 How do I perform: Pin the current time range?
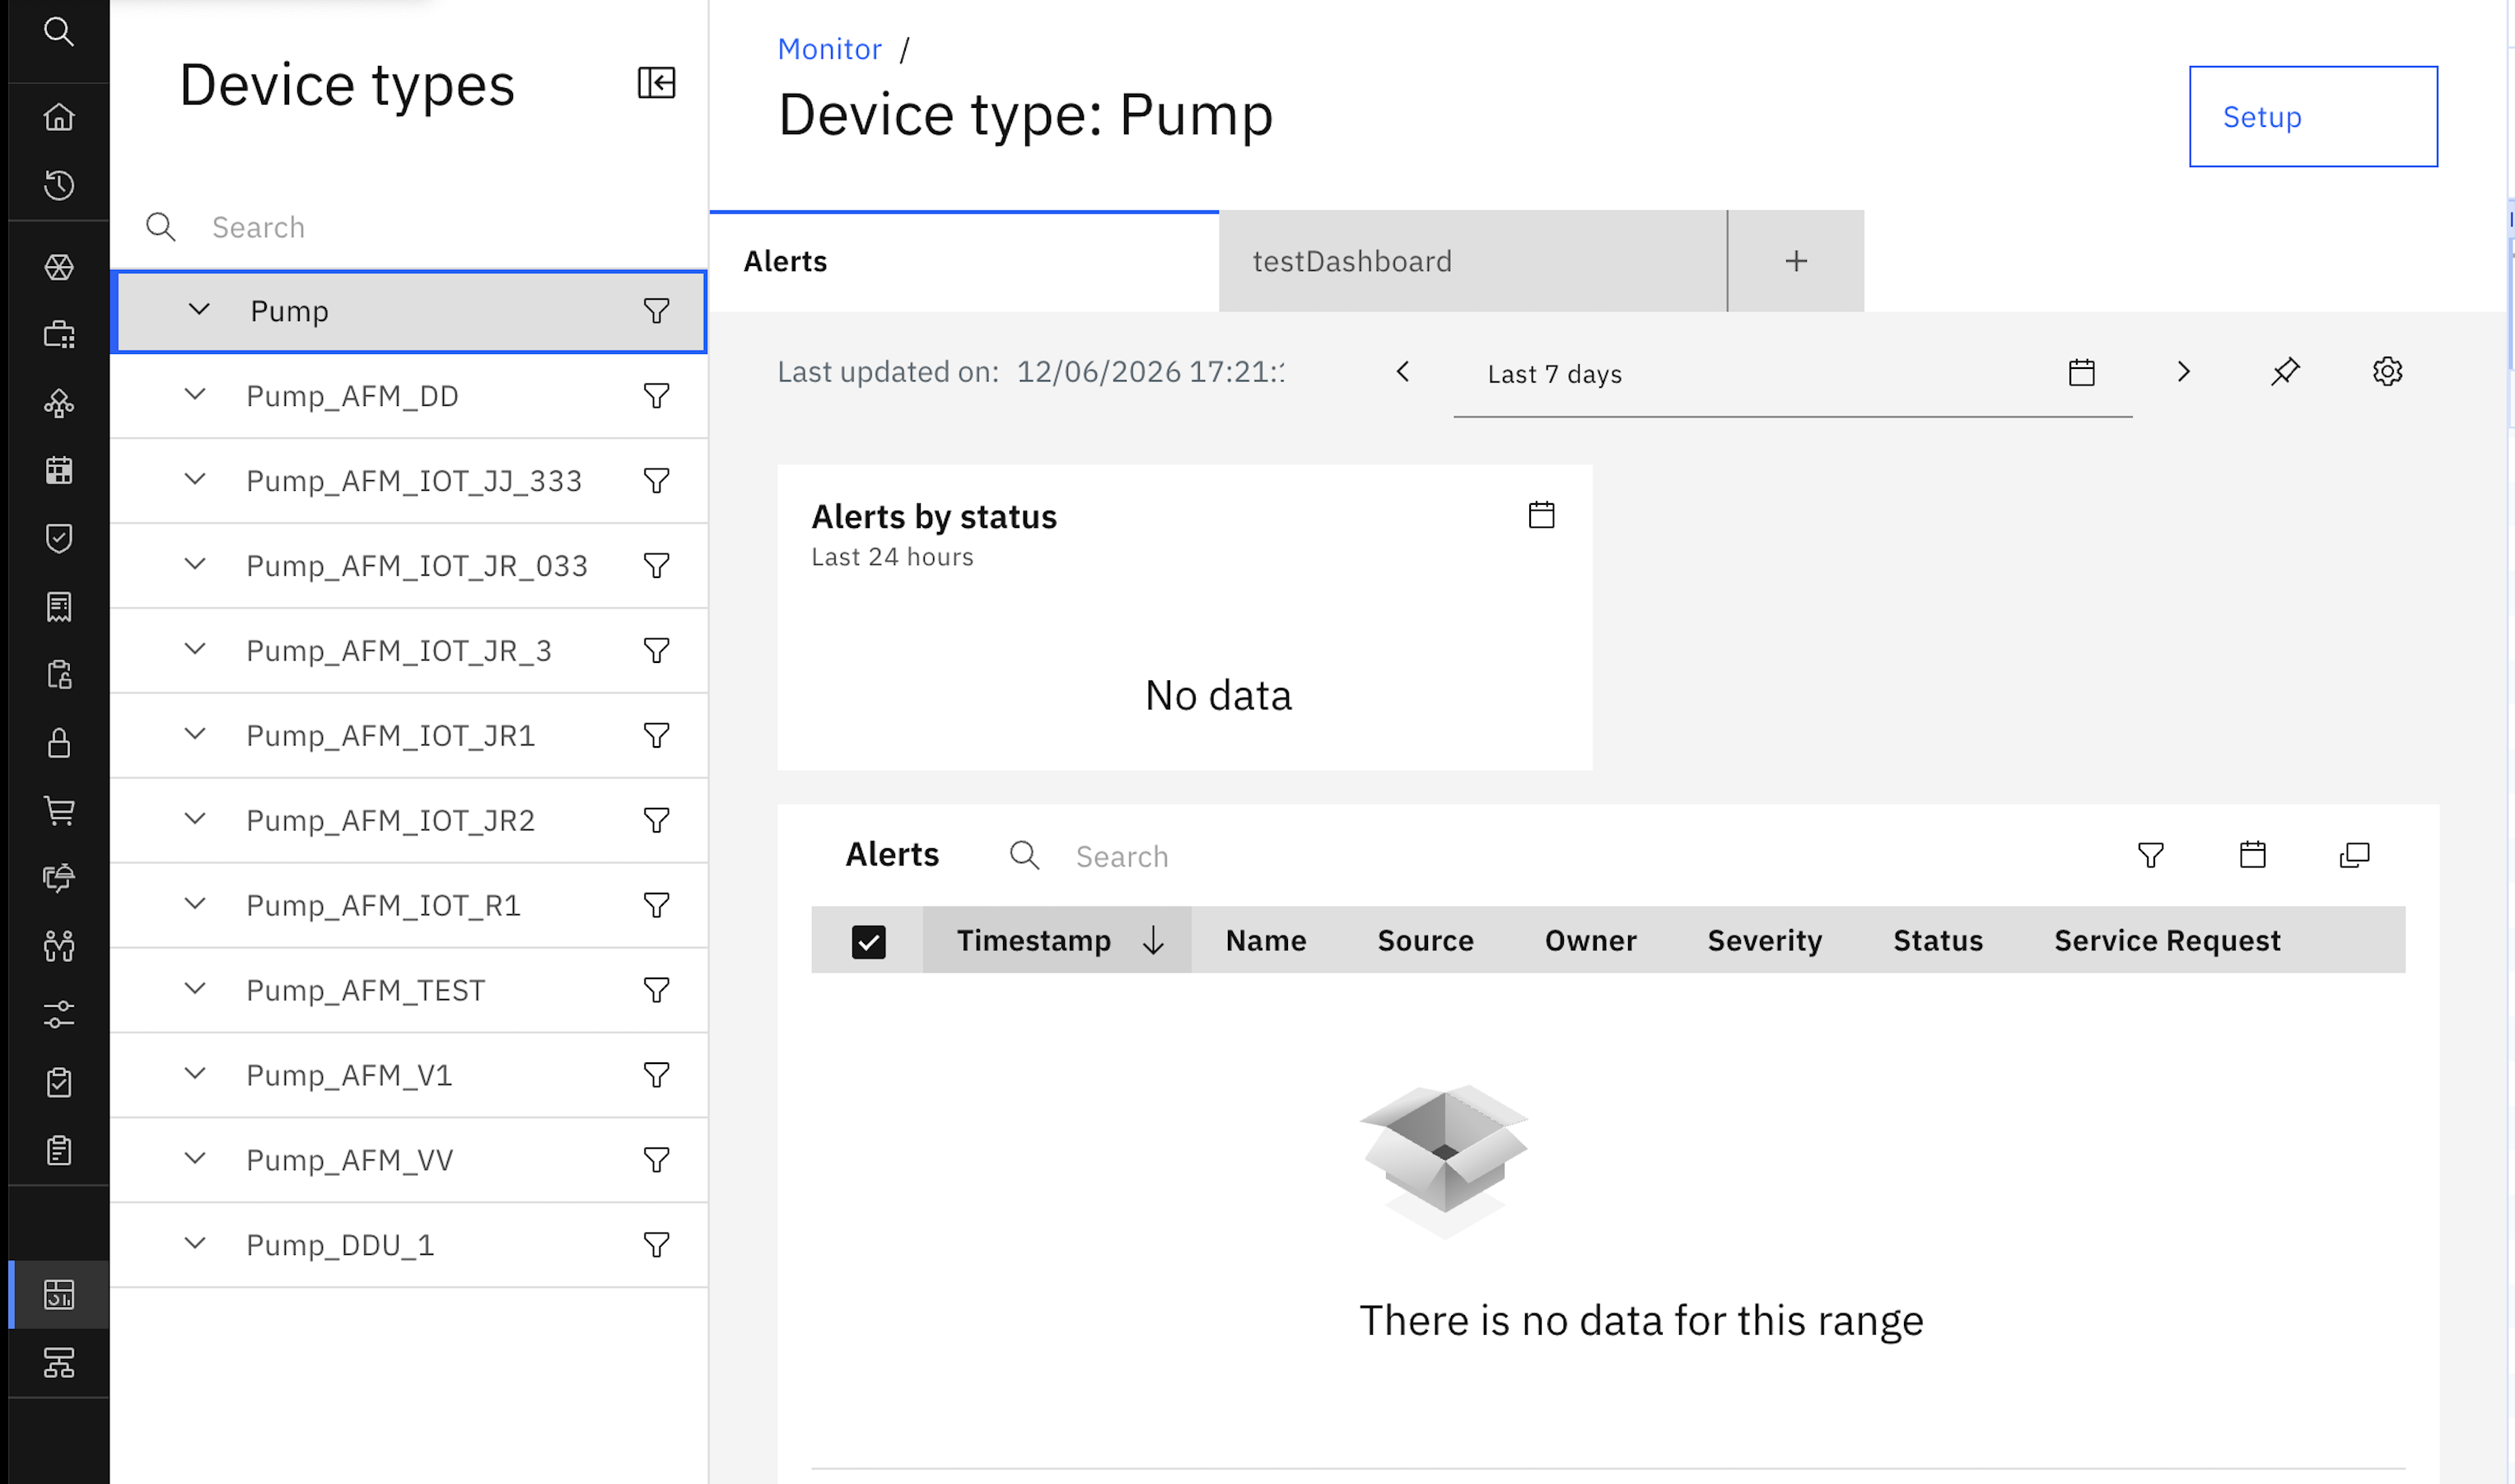[x=2285, y=372]
